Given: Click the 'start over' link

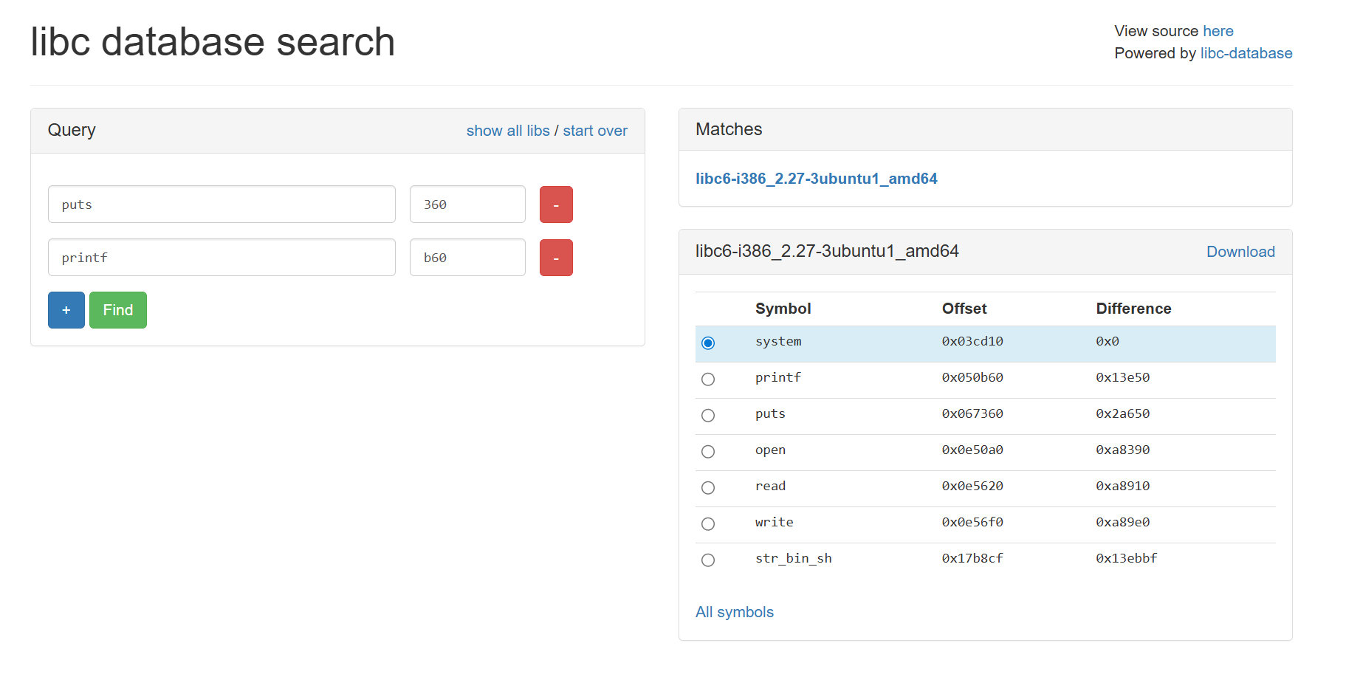Looking at the screenshot, I should click(x=595, y=131).
